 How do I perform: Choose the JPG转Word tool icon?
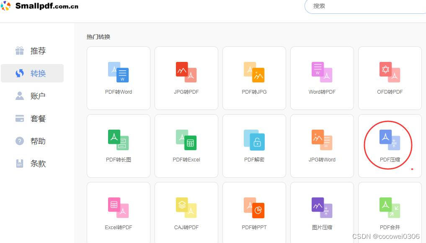coord(322,140)
